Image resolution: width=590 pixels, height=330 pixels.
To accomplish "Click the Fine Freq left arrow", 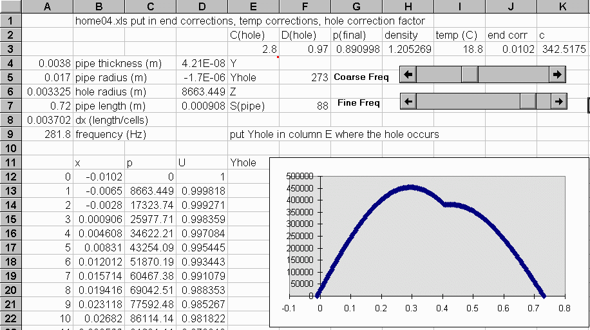I will pyautogui.click(x=408, y=101).
